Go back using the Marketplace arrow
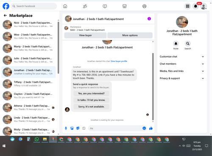Screen dimensions: 212x156 pyautogui.click(x=5, y=16)
